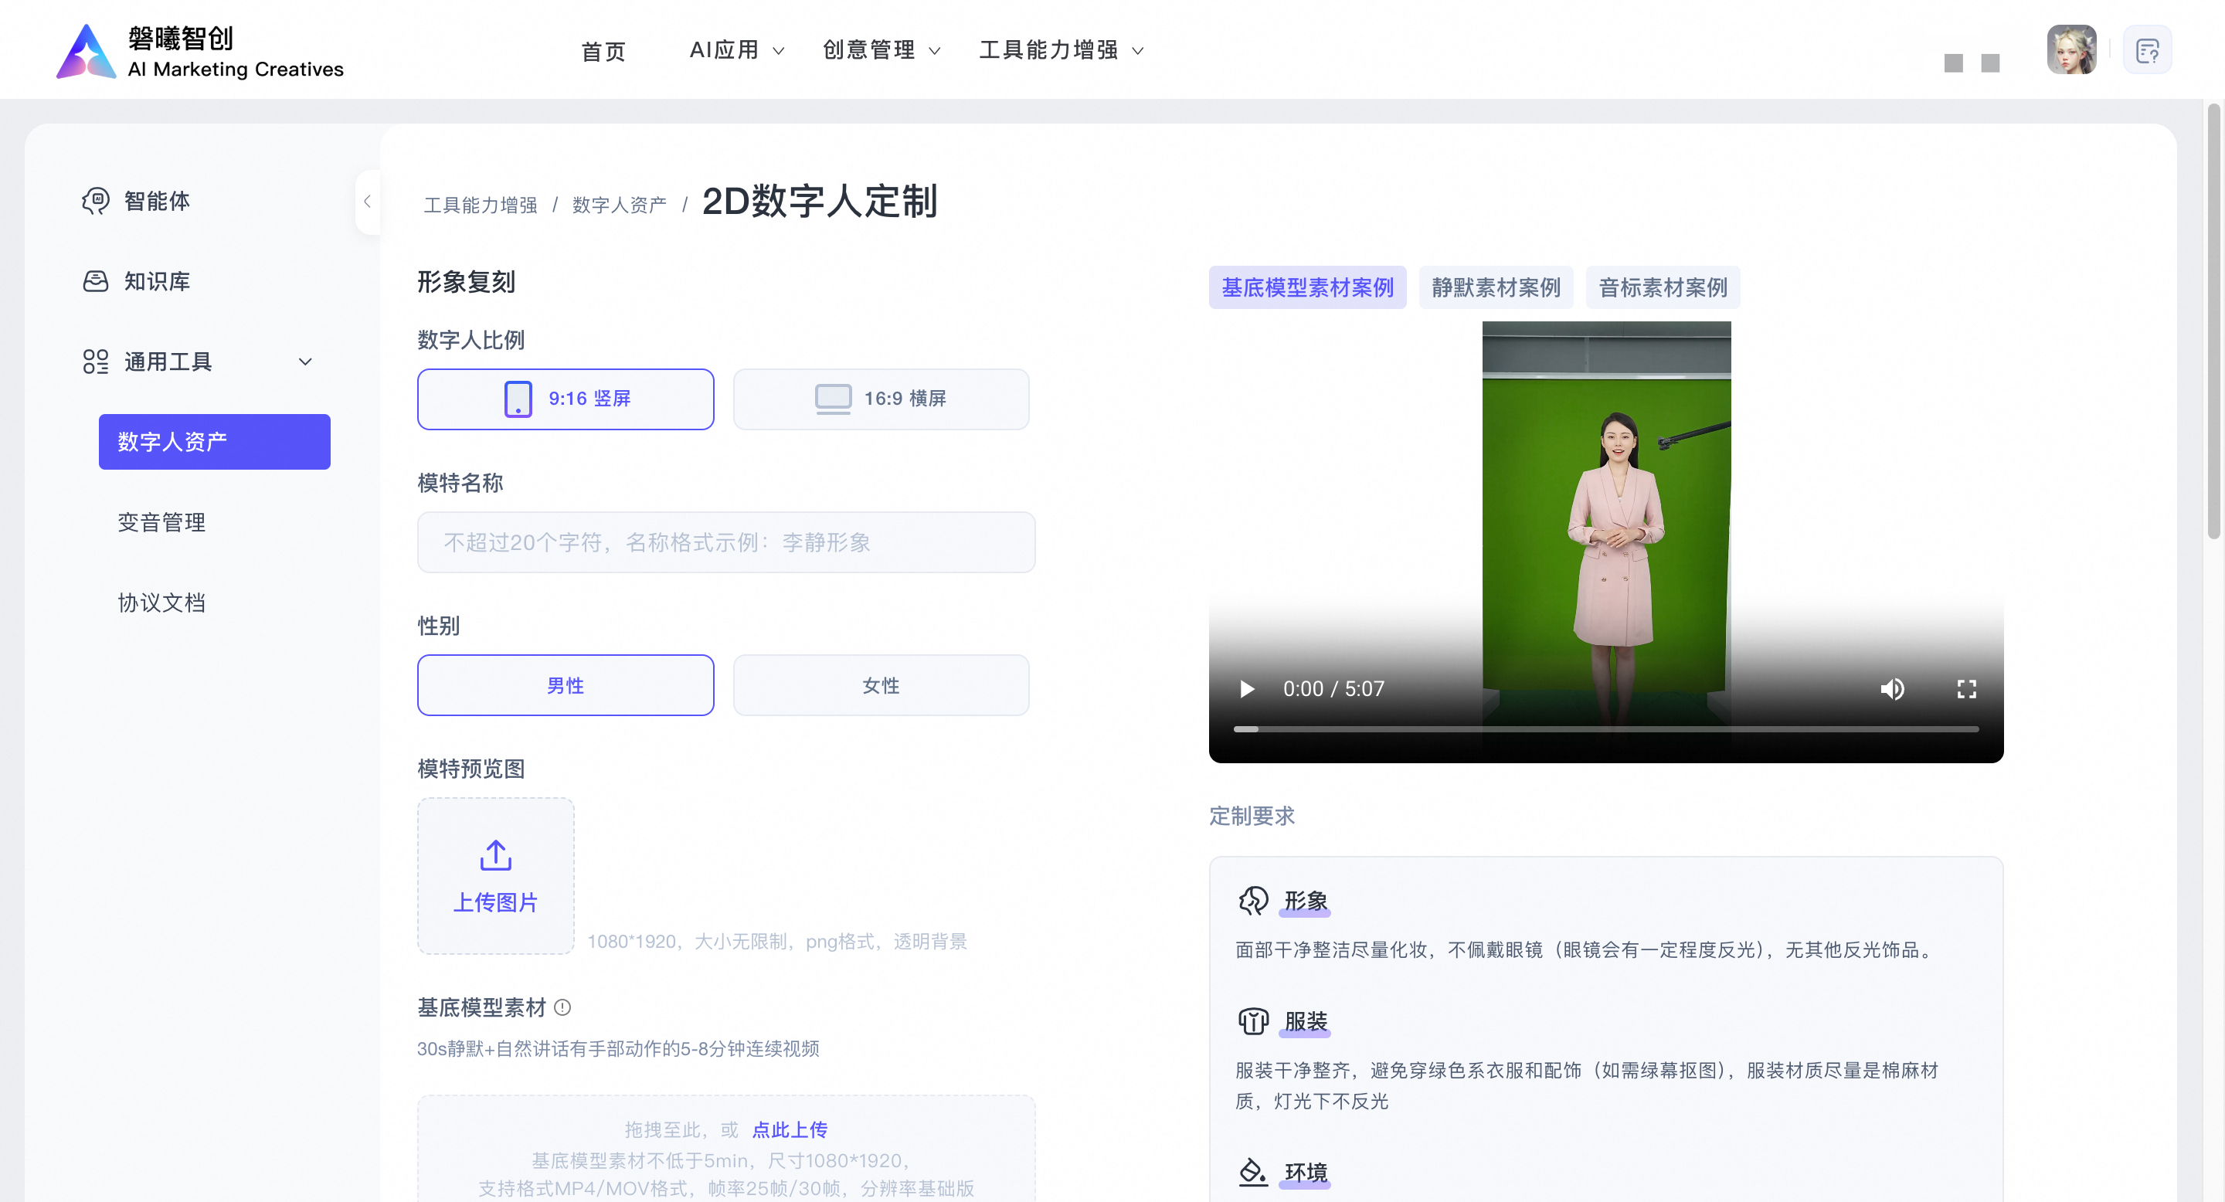
Task: Seek on the video progress bar
Action: (1605, 730)
